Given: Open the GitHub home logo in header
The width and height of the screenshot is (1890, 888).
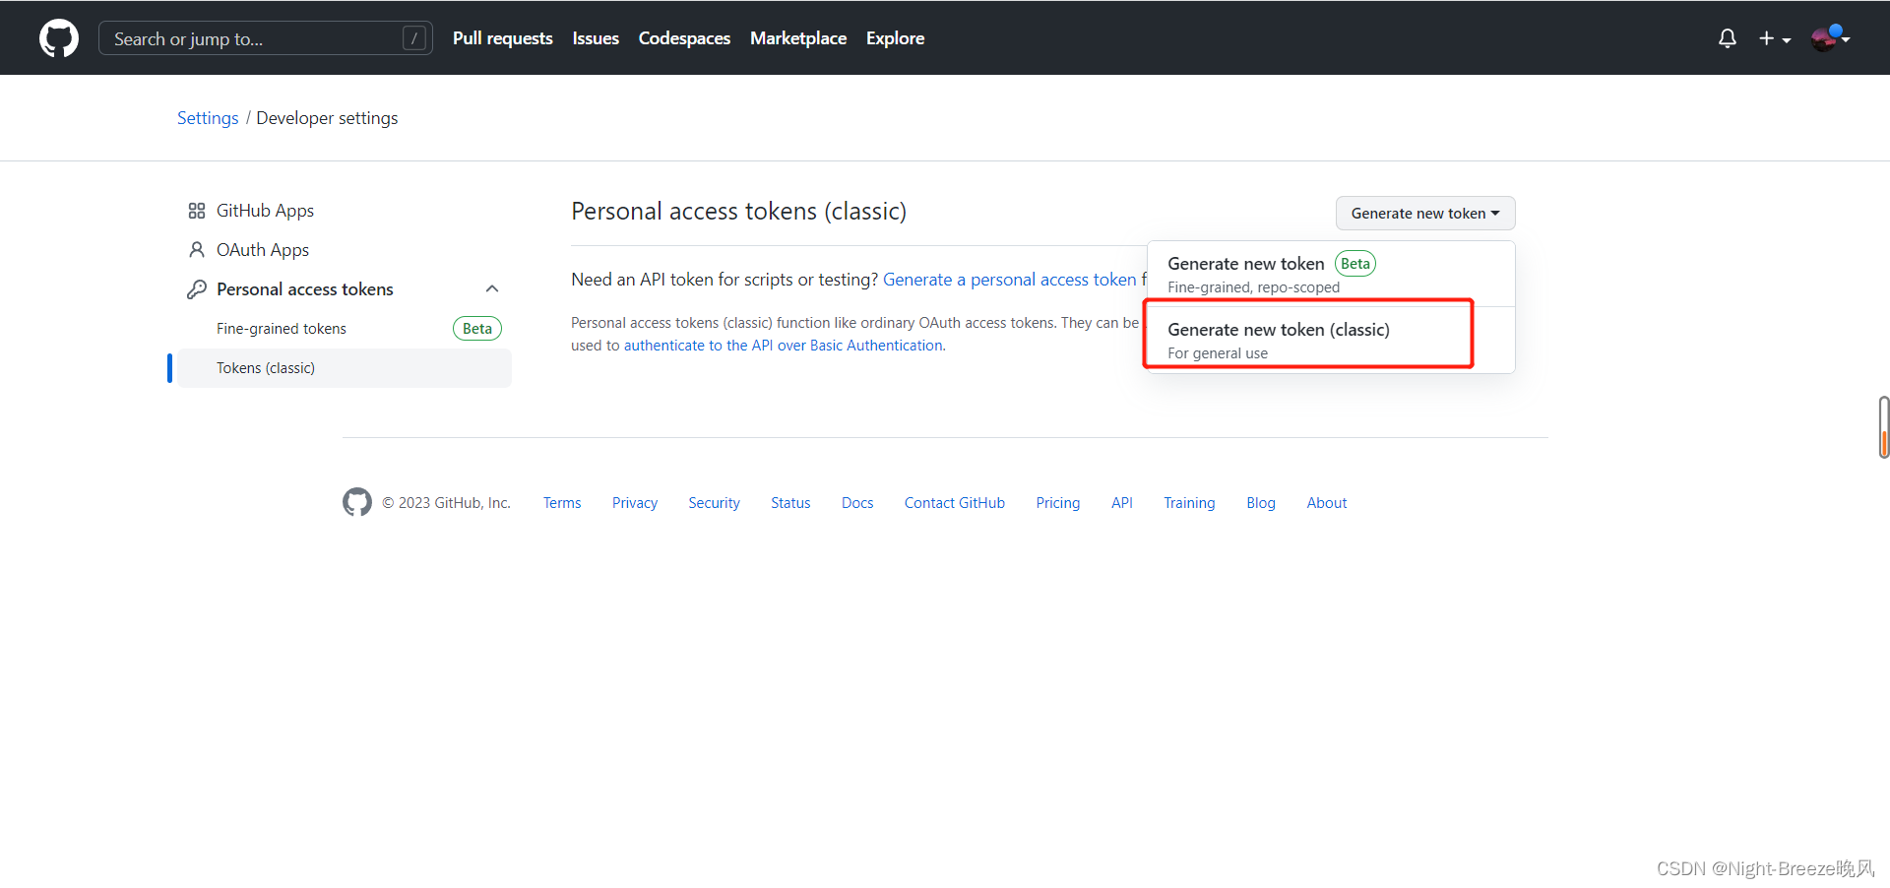Looking at the screenshot, I should tap(59, 38).
